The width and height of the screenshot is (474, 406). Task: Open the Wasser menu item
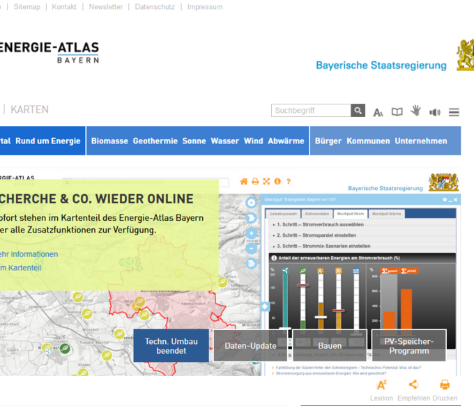coord(225,141)
